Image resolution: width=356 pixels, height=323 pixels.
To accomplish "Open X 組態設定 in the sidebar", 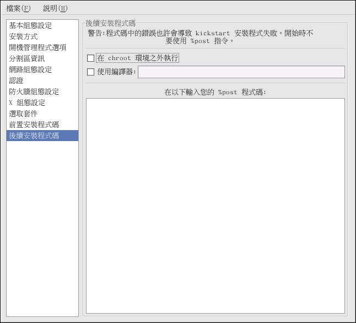I will coord(27,103).
